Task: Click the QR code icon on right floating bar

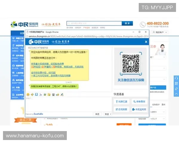Action: point(176,83)
